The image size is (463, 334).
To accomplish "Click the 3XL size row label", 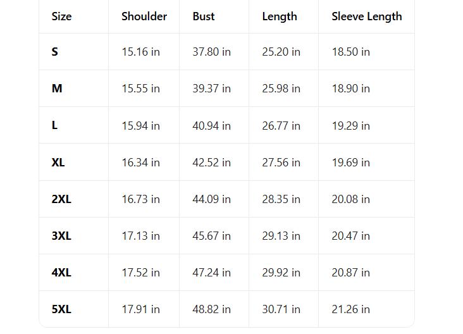I will point(61,236).
